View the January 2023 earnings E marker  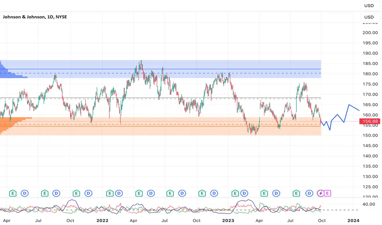pos(235,193)
